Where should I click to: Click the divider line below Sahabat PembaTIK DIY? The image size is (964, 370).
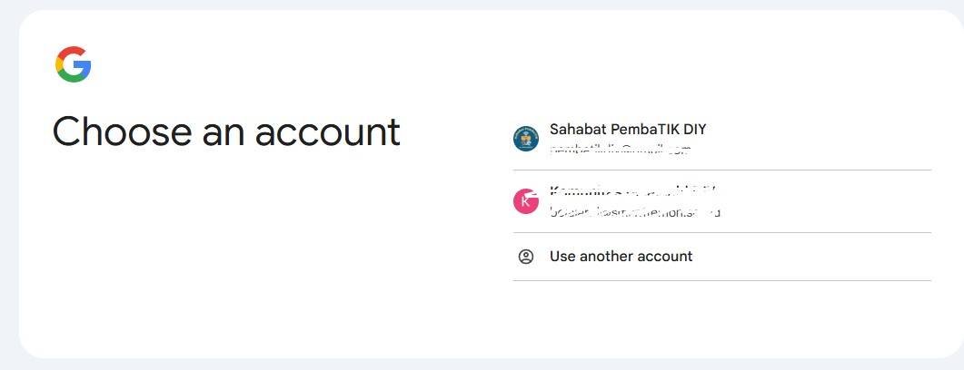721,170
